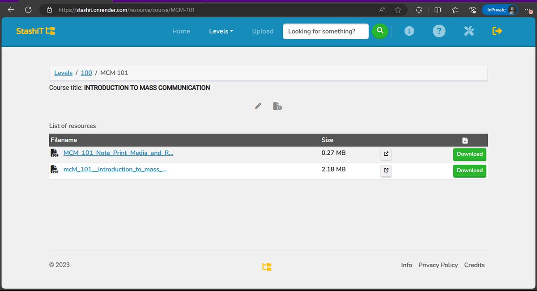View site information lock icon
This screenshot has width=537, height=291.
[50, 10]
